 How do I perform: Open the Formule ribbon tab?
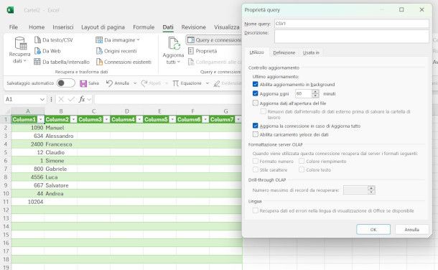(x=144, y=27)
